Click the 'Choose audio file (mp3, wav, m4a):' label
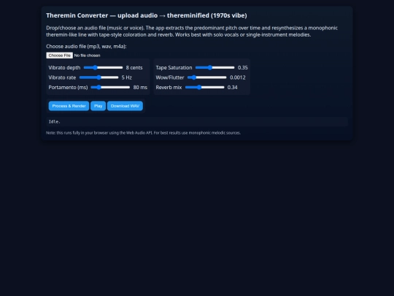 pyautogui.click(x=86, y=46)
